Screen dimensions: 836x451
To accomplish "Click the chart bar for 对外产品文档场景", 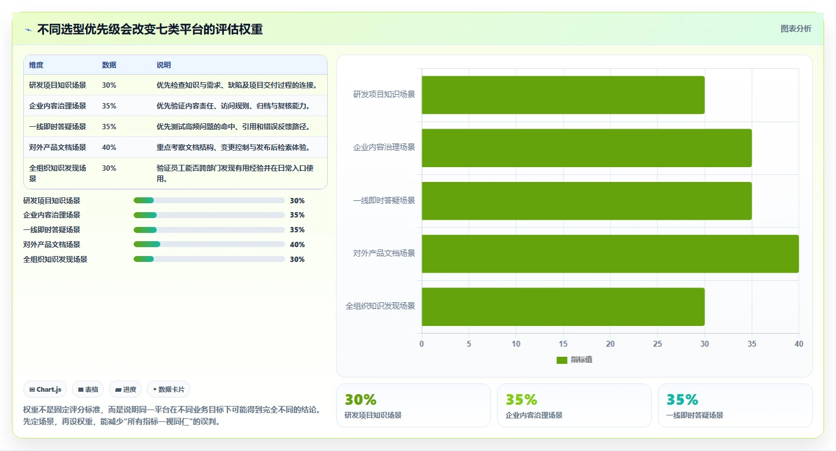I will [610, 254].
